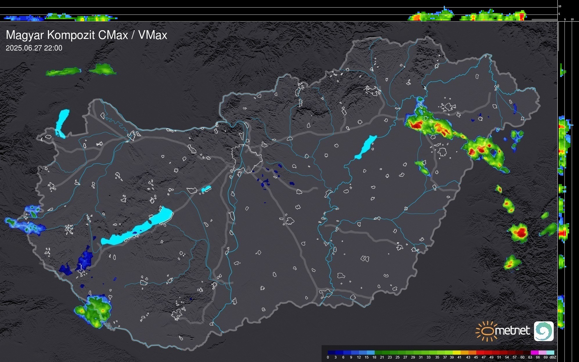579x362 pixels.
Task: Click the 2025.06.27 22:00 timestamp
Action: click(34, 48)
